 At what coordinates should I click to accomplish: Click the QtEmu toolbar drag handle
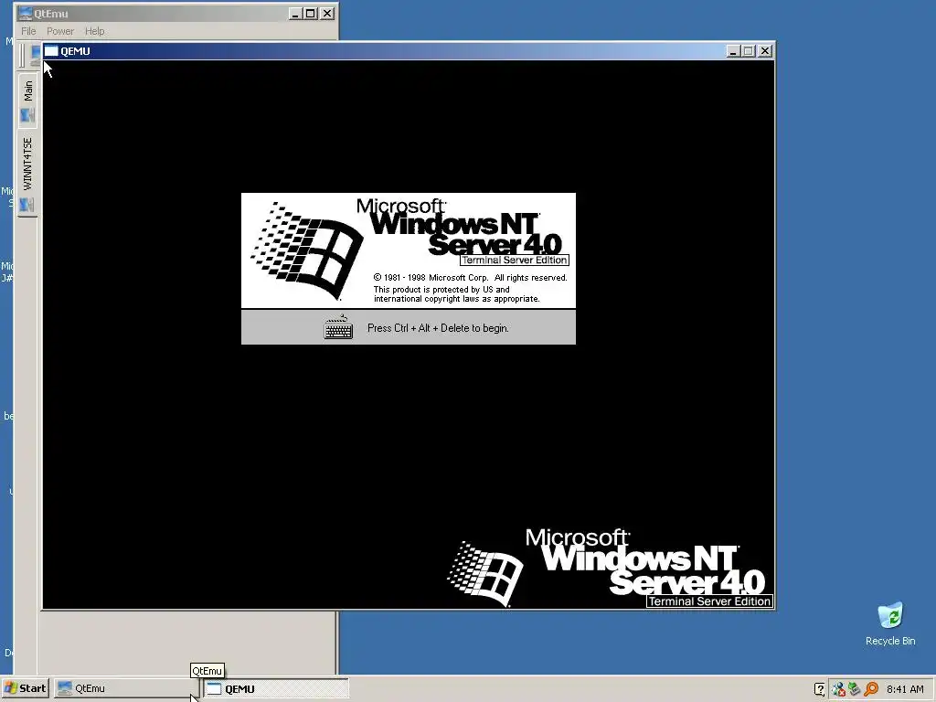click(22, 55)
